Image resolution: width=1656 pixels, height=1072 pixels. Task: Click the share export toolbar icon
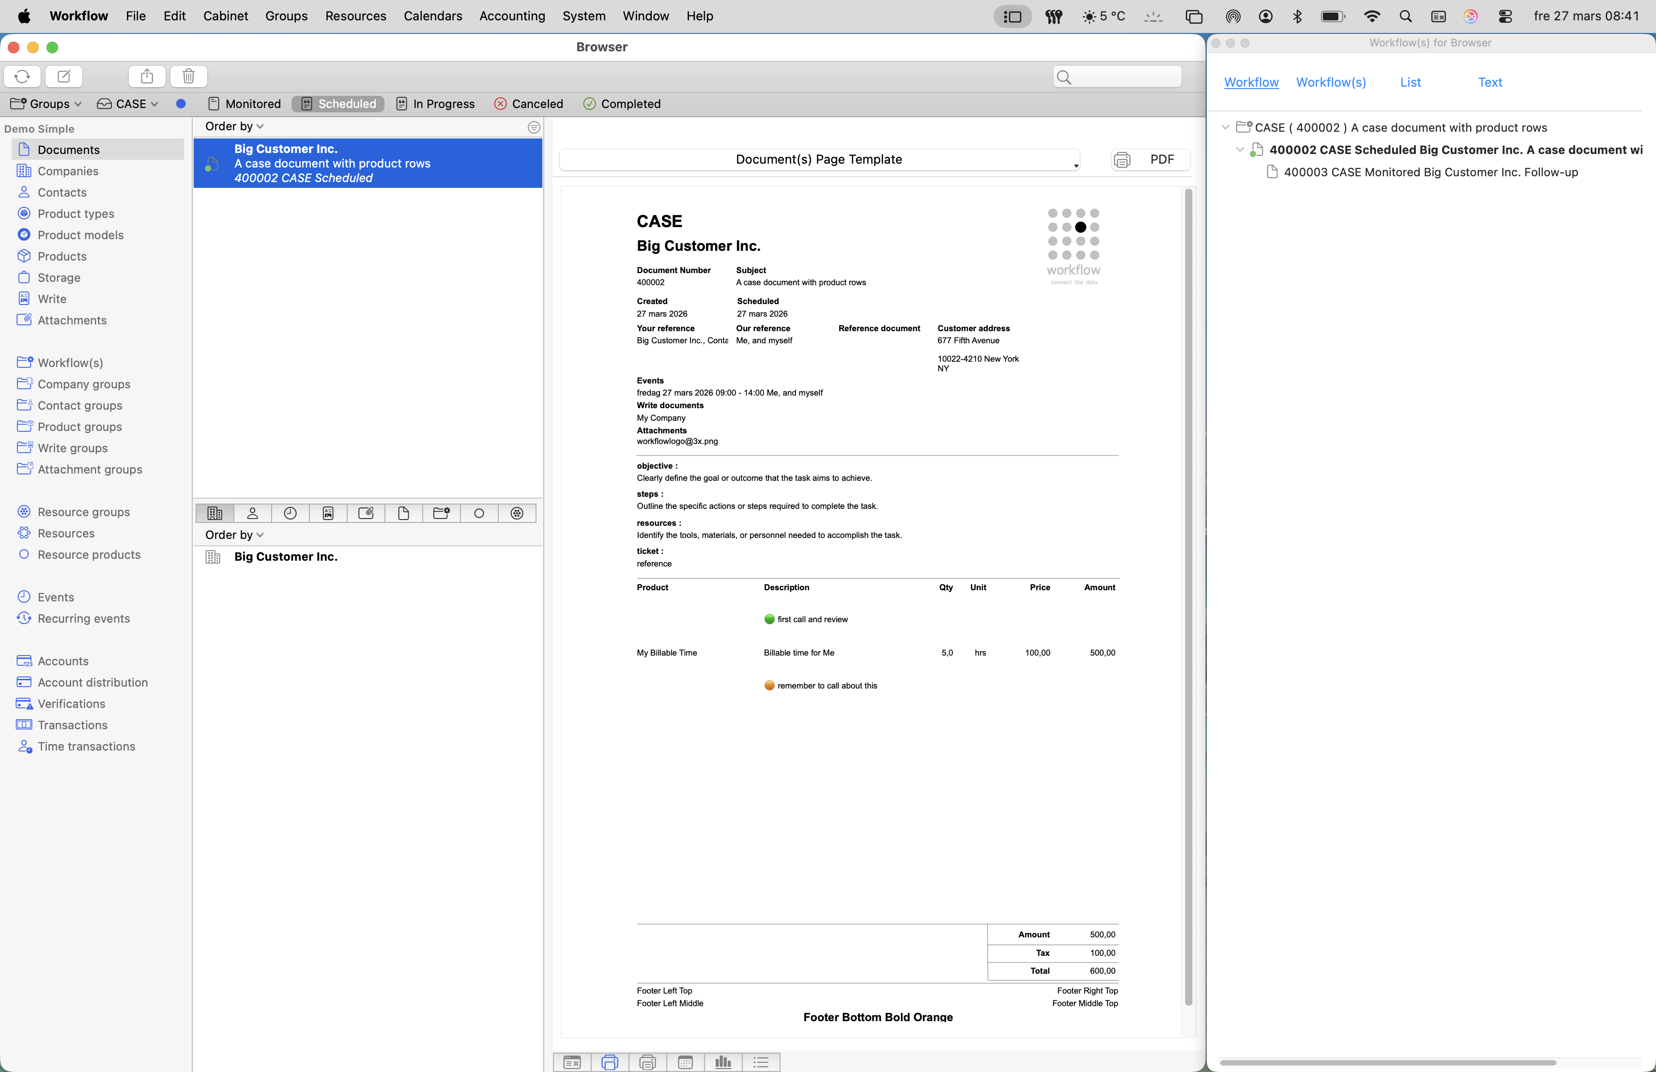[147, 76]
